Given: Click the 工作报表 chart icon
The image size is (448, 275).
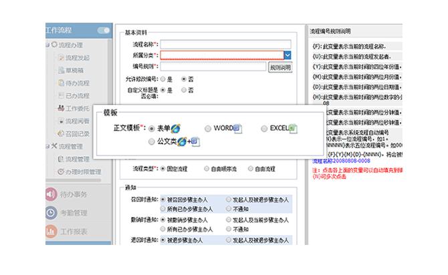Looking at the screenshot, I should tap(51, 232).
